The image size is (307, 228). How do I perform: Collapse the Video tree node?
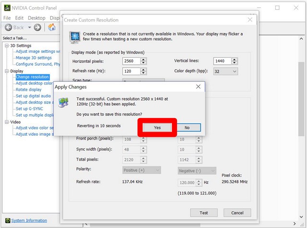(x=7, y=122)
